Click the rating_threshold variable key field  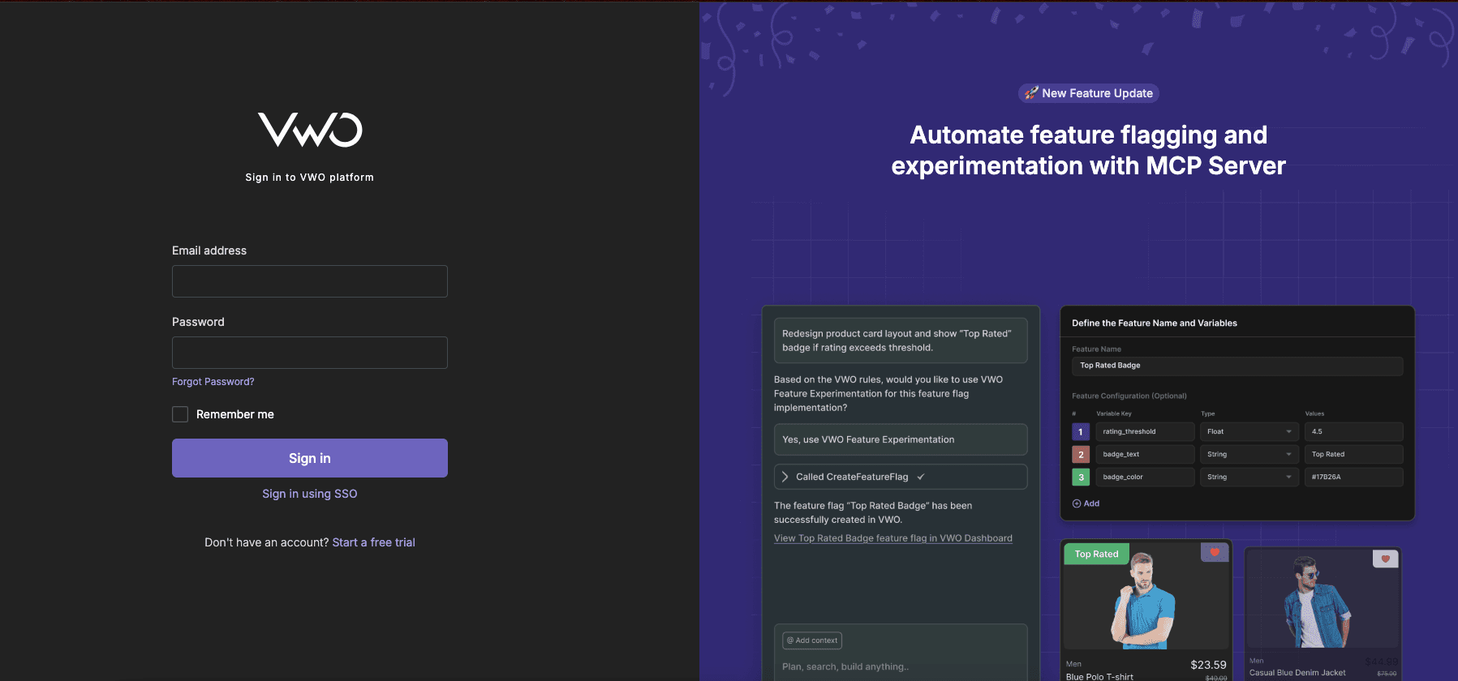(1145, 431)
